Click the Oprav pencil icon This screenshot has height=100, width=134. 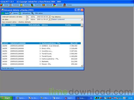[x=11, y=13]
